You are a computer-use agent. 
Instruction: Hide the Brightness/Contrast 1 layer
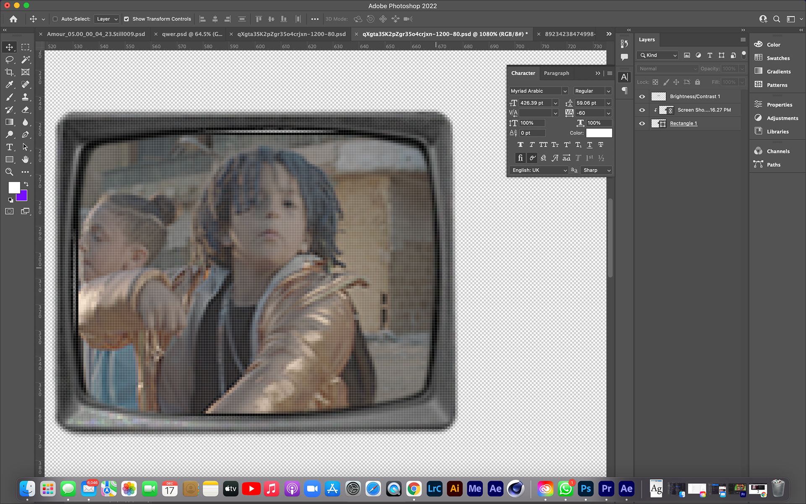tap(642, 97)
